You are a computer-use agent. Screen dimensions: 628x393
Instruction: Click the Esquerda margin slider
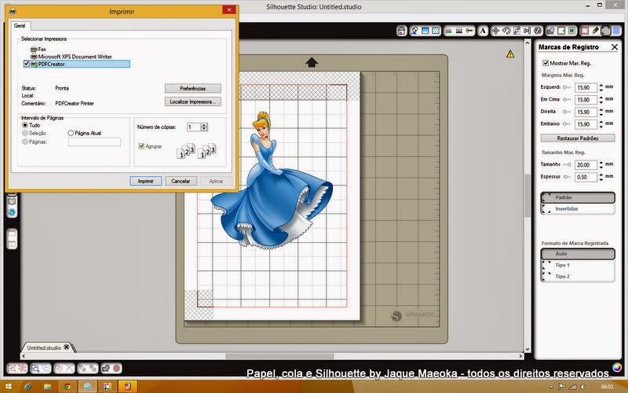click(x=567, y=87)
